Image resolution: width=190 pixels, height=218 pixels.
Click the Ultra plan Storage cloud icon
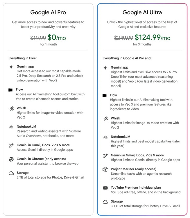105,202
